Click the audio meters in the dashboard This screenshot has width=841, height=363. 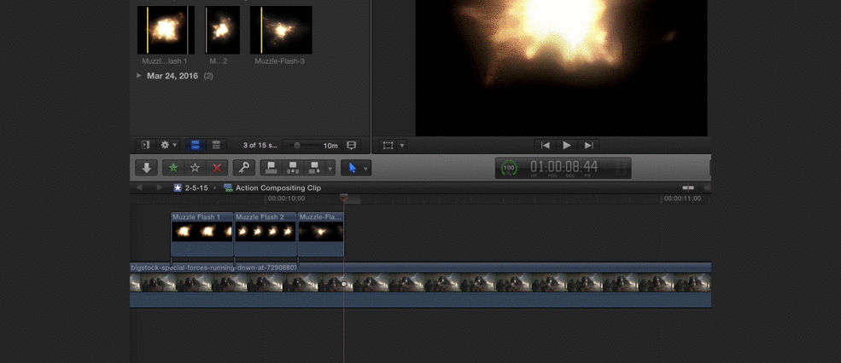point(622,168)
